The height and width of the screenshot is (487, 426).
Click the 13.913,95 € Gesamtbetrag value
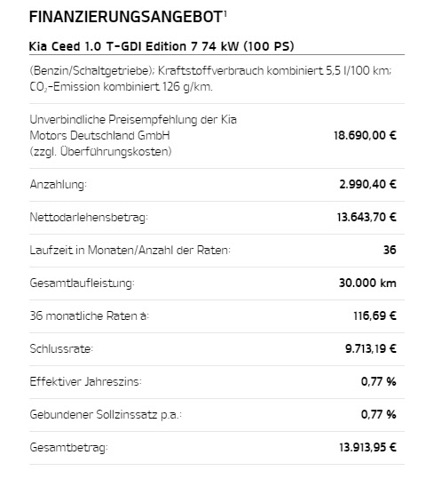coord(367,448)
